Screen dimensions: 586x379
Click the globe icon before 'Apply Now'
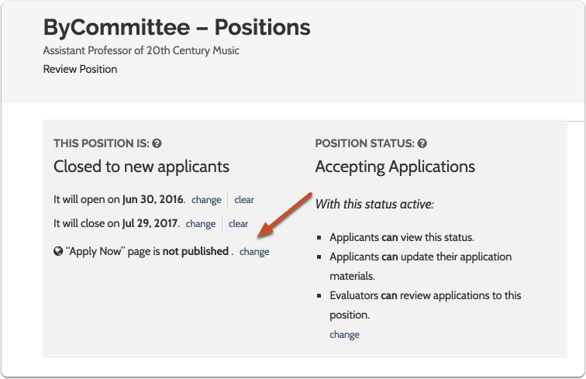click(58, 251)
